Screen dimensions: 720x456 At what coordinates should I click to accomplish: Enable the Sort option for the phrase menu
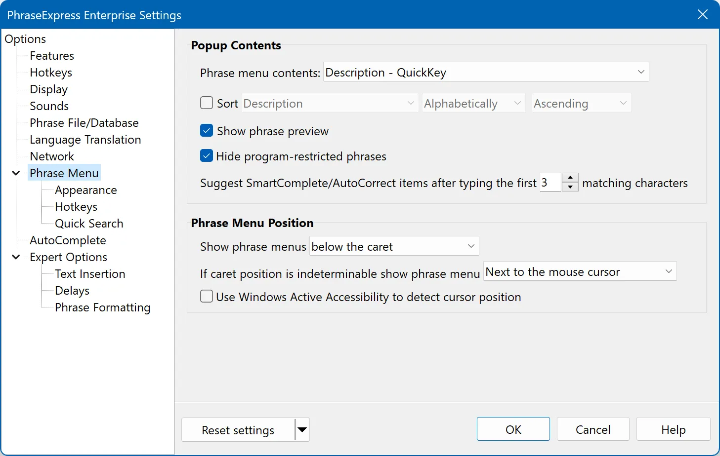(x=206, y=103)
